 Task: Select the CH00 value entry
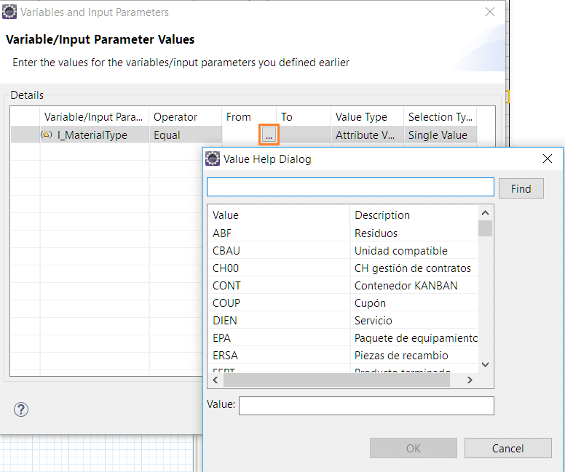point(277,268)
